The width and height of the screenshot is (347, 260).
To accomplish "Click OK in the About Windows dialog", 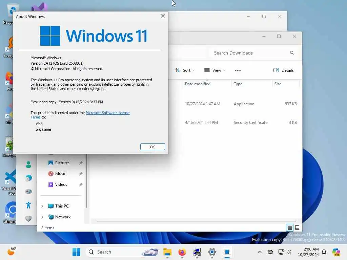I will [152, 147].
